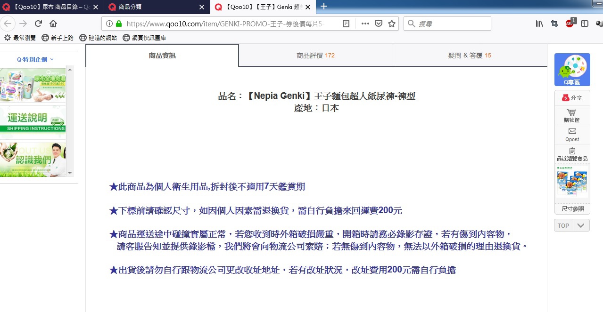Click the 搜尋 search box
Image resolution: width=603 pixels, height=312 pixels.
(x=447, y=24)
